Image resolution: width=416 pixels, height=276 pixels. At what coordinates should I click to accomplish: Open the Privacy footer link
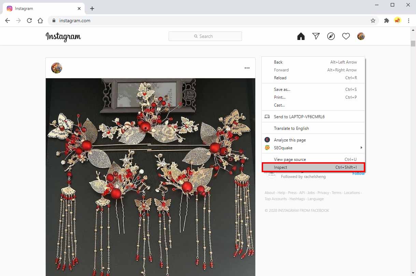[x=323, y=192]
